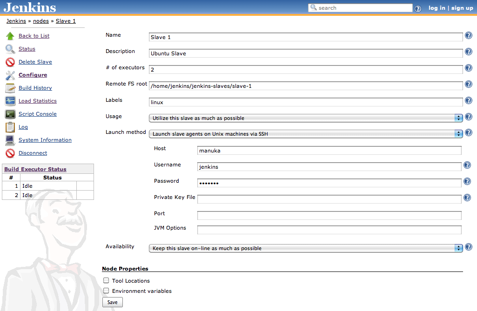Image resolution: width=477 pixels, height=311 pixels.
Task: Click the Idle status of executor 2
Action: pyautogui.click(x=27, y=195)
